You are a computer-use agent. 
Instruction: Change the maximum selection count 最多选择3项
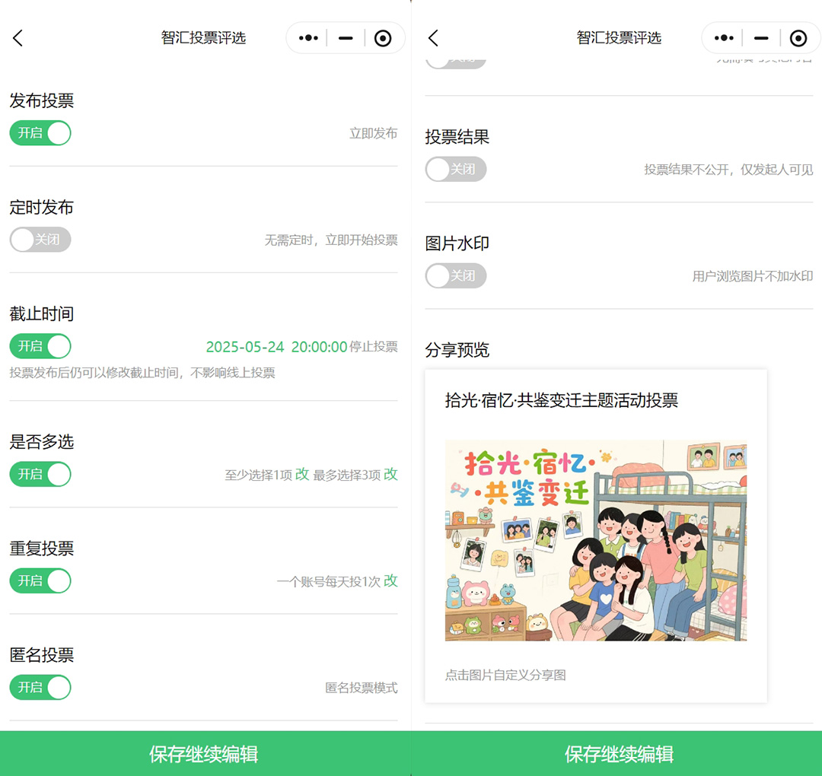point(390,474)
